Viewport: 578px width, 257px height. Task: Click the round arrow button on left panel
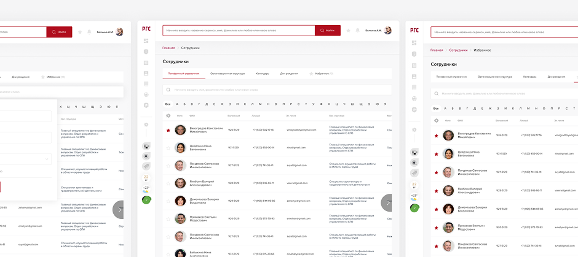click(x=119, y=210)
